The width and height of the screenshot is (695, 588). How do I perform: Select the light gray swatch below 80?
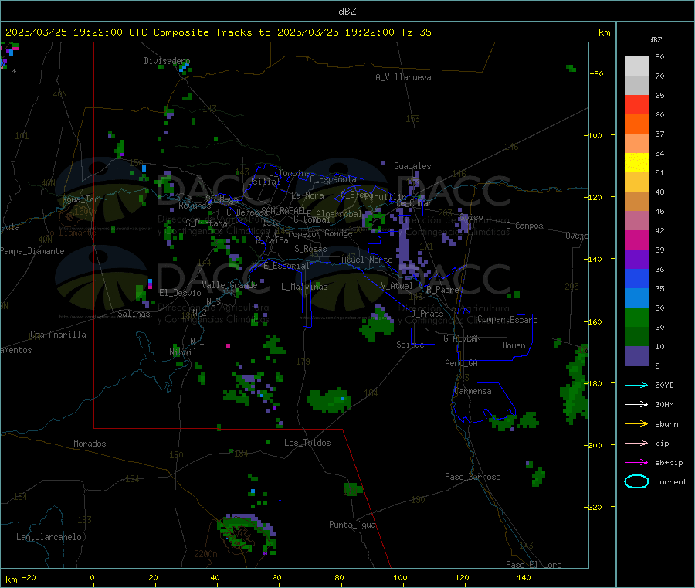(x=636, y=66)
